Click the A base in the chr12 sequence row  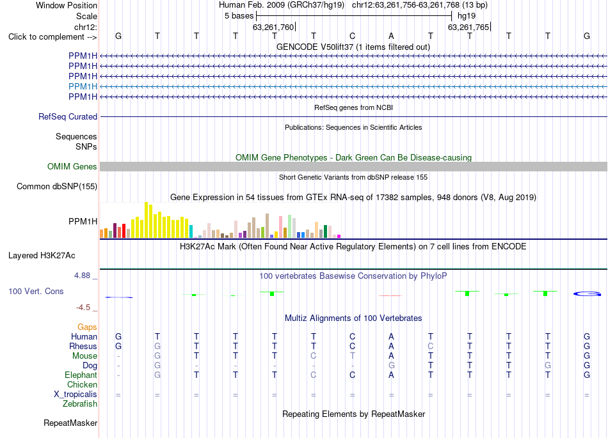tap(391, 36)
